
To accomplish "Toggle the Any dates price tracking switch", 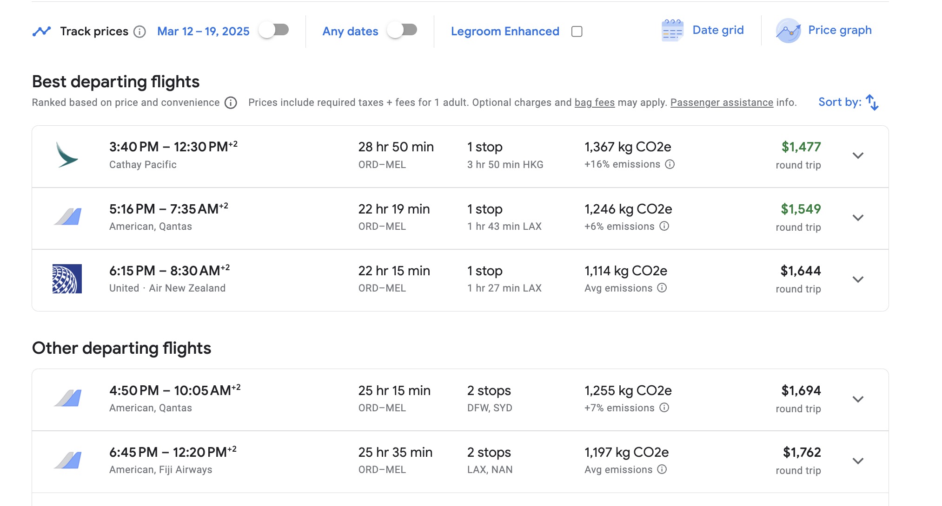I will tap(402, 30).
